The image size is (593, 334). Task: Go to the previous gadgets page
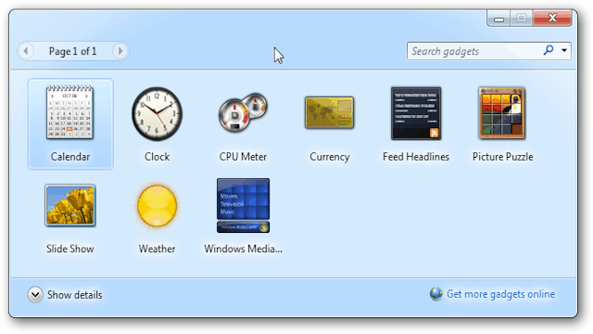pos(26,51)
